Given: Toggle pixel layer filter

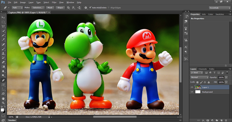Looking at the screenshot, I should [206, 73].
